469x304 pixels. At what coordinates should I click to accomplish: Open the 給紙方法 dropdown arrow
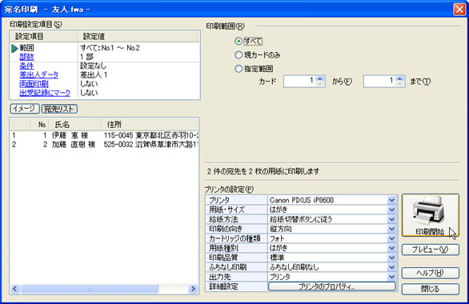(x=391, y=219)
